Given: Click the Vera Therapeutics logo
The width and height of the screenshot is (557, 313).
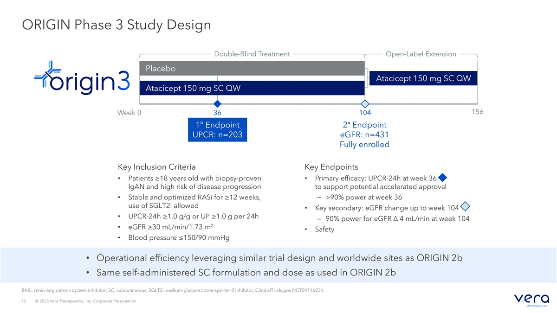Looking at the screenshot, I should [532, 300].
